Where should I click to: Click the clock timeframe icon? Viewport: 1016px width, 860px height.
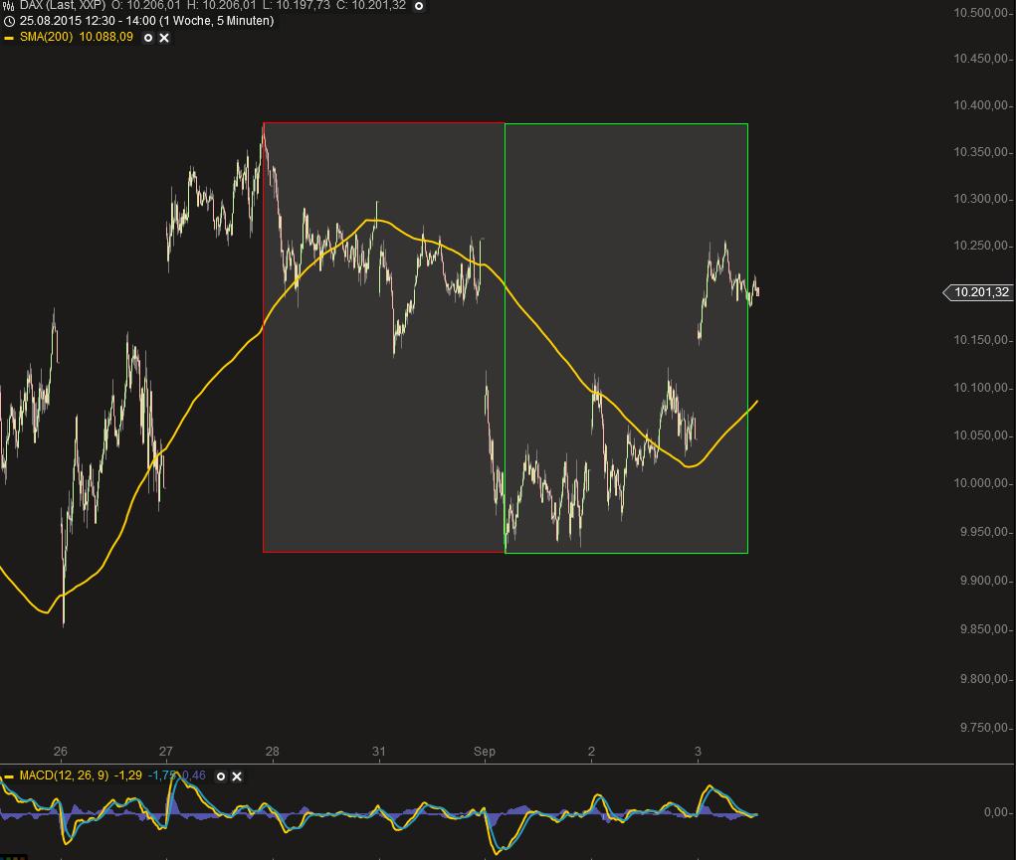tap(8, 20)
